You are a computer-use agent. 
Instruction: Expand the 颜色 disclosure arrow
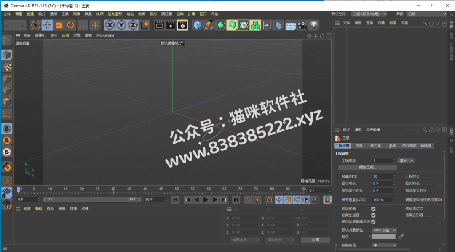tap(370, 236)
